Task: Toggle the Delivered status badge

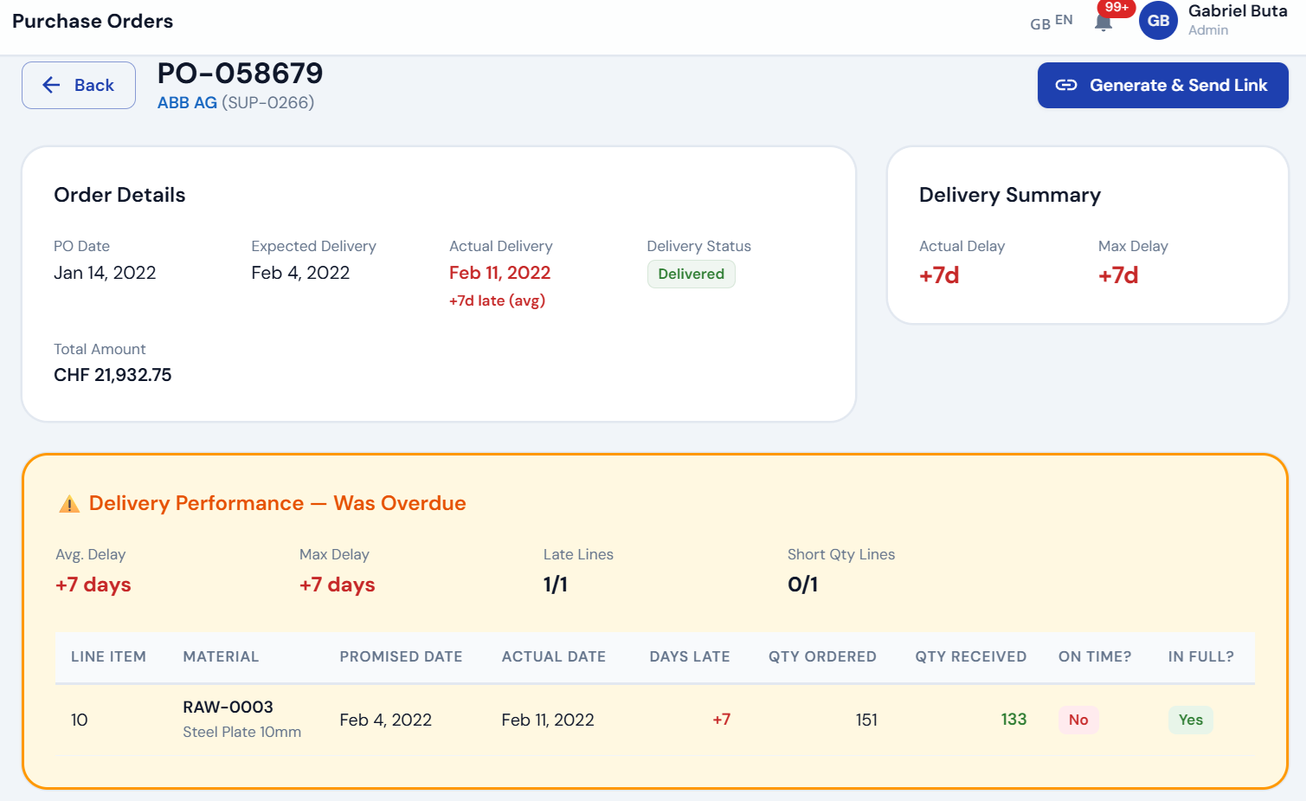Action: (691, 274)
